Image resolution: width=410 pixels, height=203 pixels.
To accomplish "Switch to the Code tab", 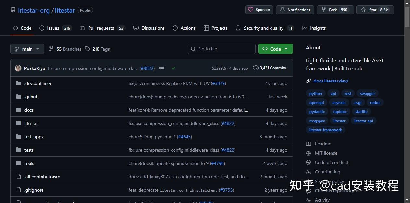I will pyautogui.click(x=22, y=28).
